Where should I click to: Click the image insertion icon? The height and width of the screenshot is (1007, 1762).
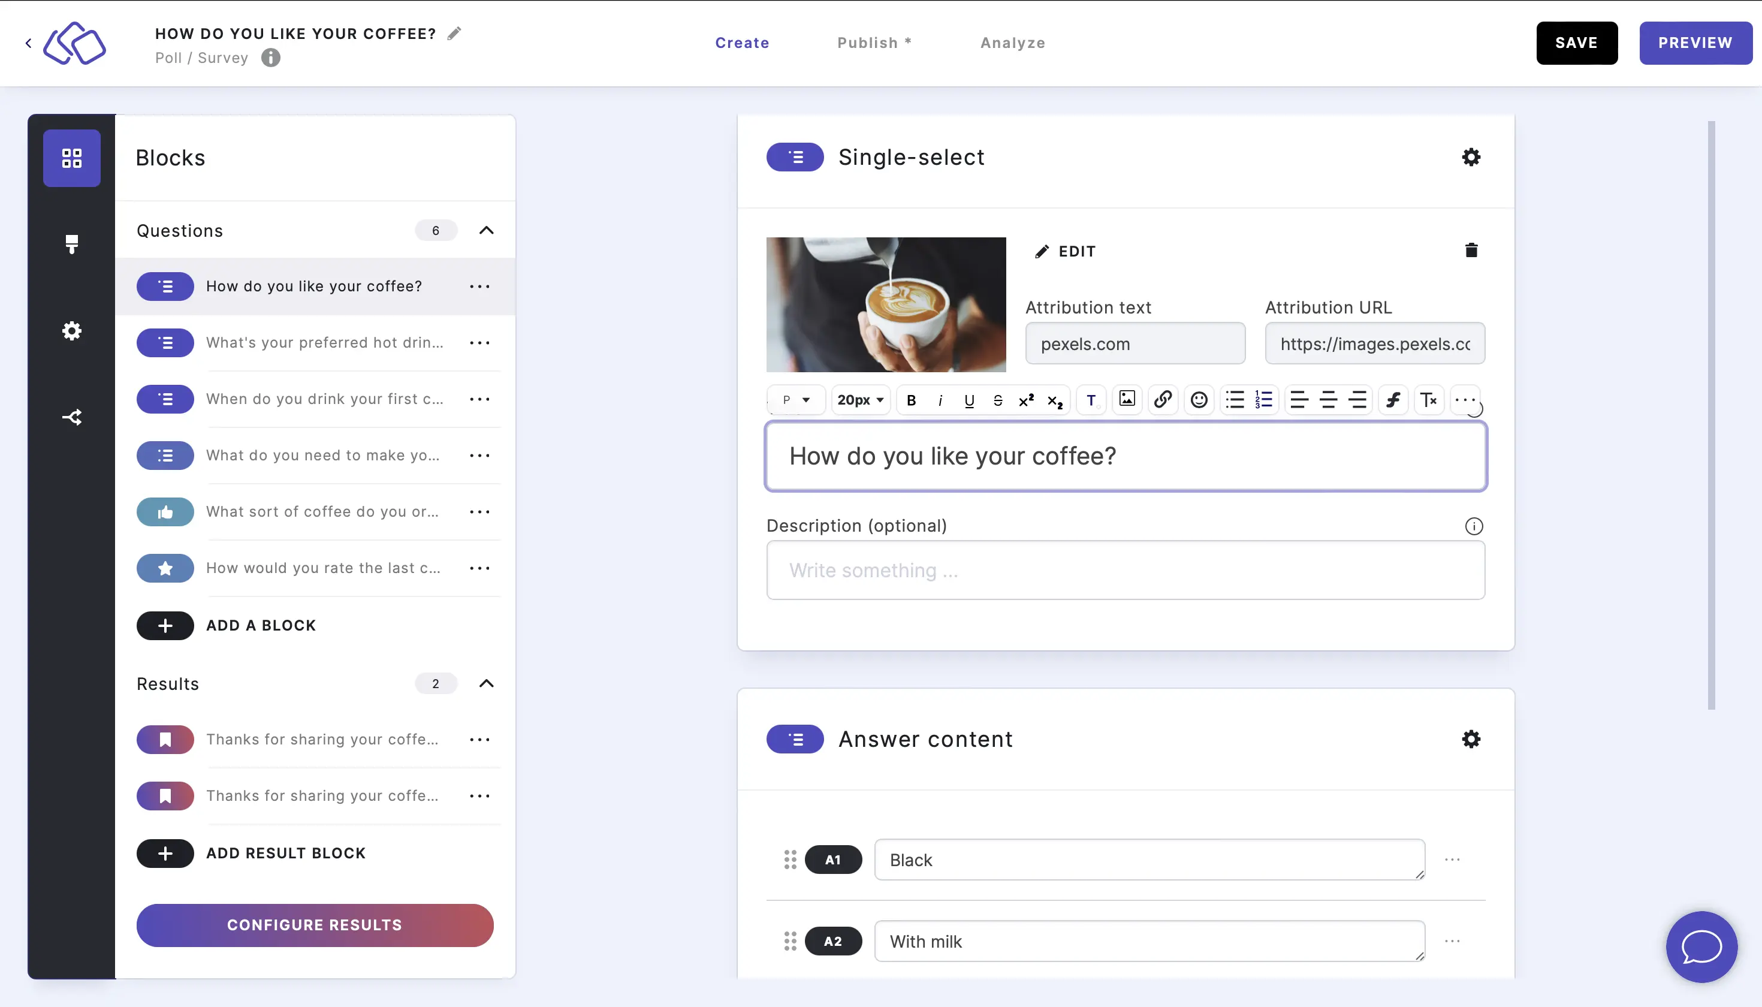[1127, 399]
